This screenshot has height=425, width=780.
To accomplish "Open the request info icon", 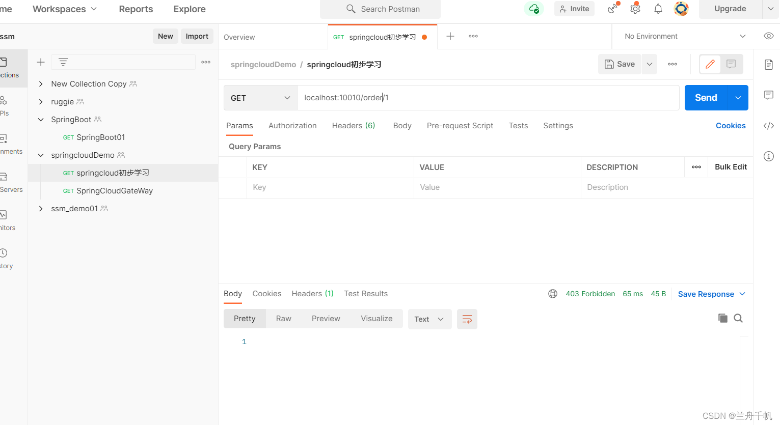I will click(769, 156).
